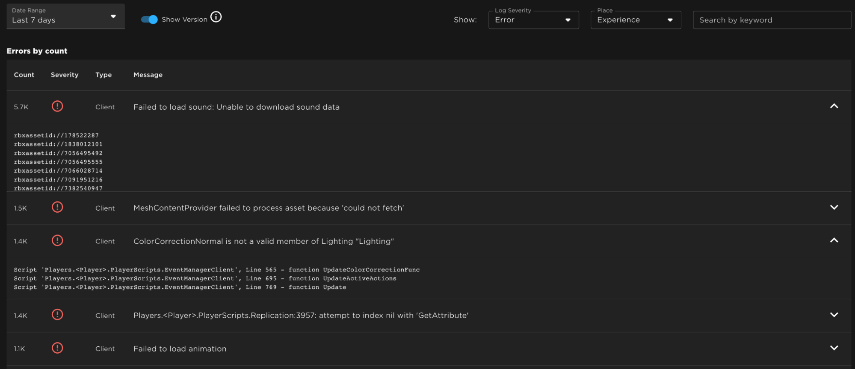This screenshot has width=855, height=369.
Task: Expand the MeshContentProvider error row
Action: [x=834, y=208]
